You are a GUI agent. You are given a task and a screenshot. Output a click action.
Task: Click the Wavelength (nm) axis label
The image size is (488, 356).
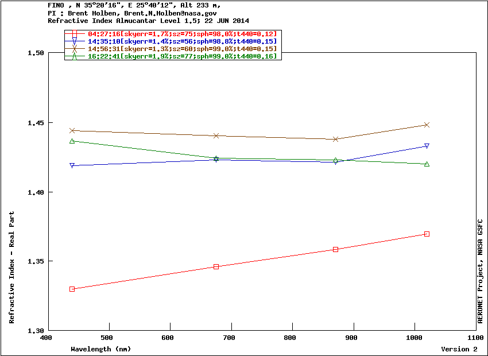pos(101,349)
